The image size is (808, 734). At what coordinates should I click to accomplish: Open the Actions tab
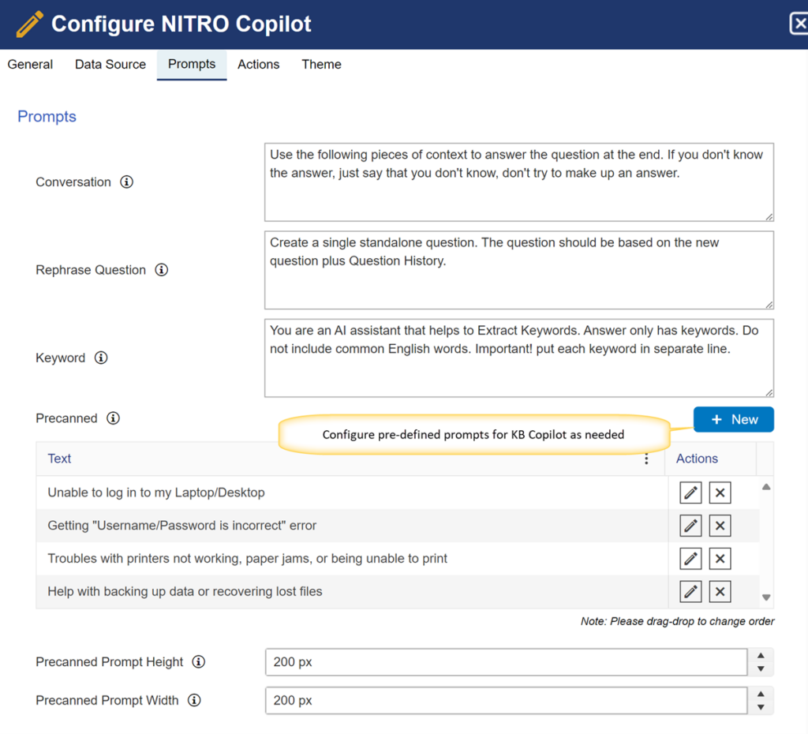pyautogui.click(x=258, y=65)
